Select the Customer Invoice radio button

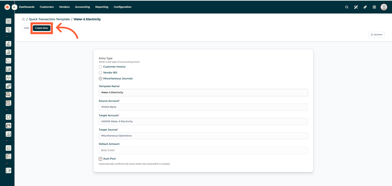100,67
